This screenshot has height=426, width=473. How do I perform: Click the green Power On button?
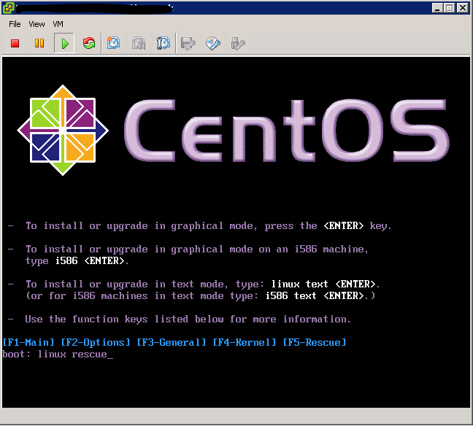[64, 43]
